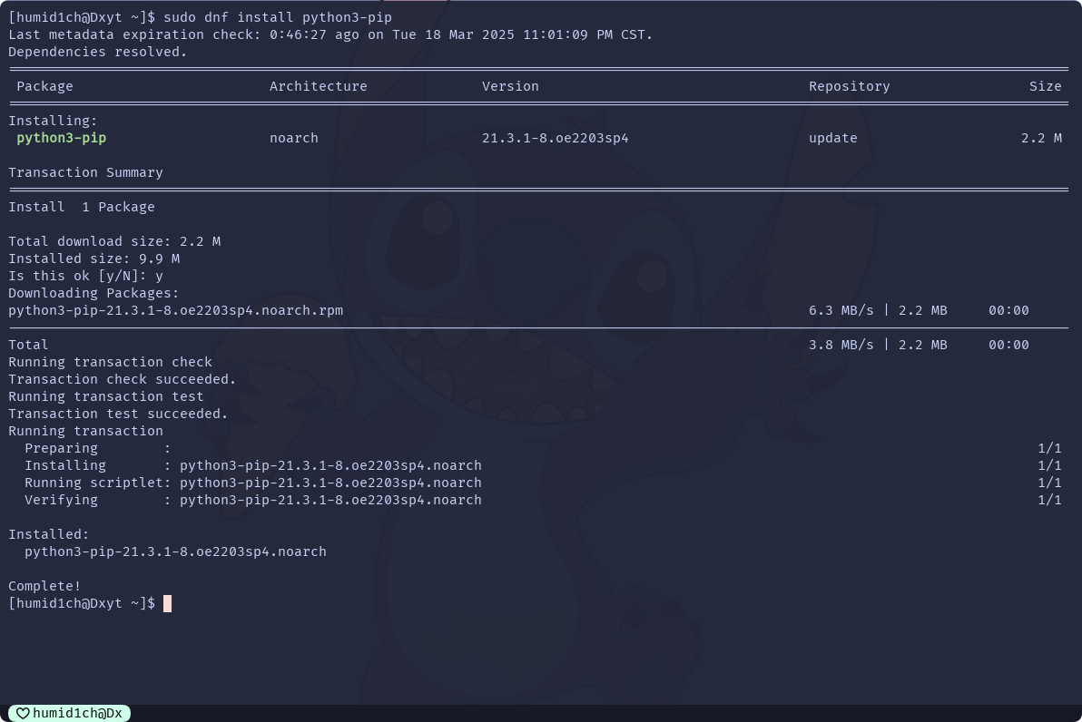
Task: Click the 'Installing:' section label above the table row
Action: [54, 121]
